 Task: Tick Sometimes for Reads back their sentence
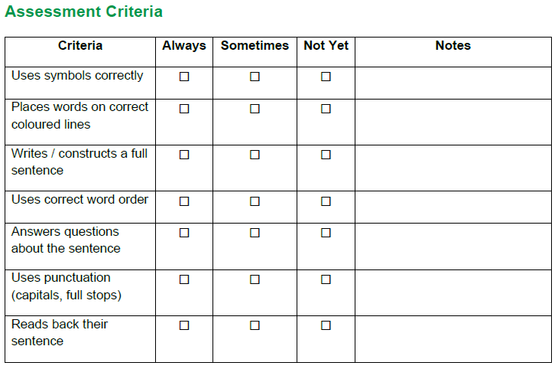pos(255,325)
